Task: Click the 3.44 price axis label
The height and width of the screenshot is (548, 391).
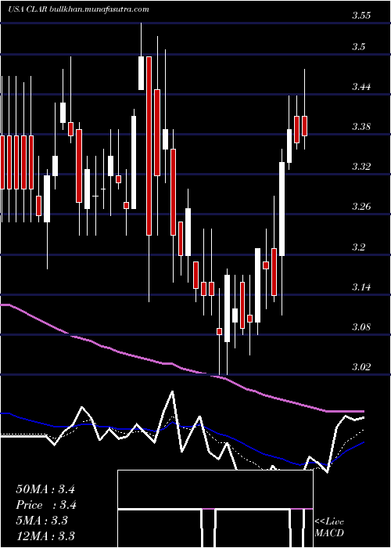Action: pyautogui.click(x=361, y=87)
